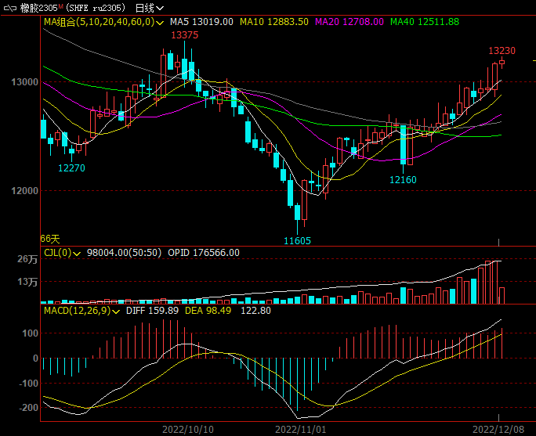Click the 12160 low price label

coord(403,180)
